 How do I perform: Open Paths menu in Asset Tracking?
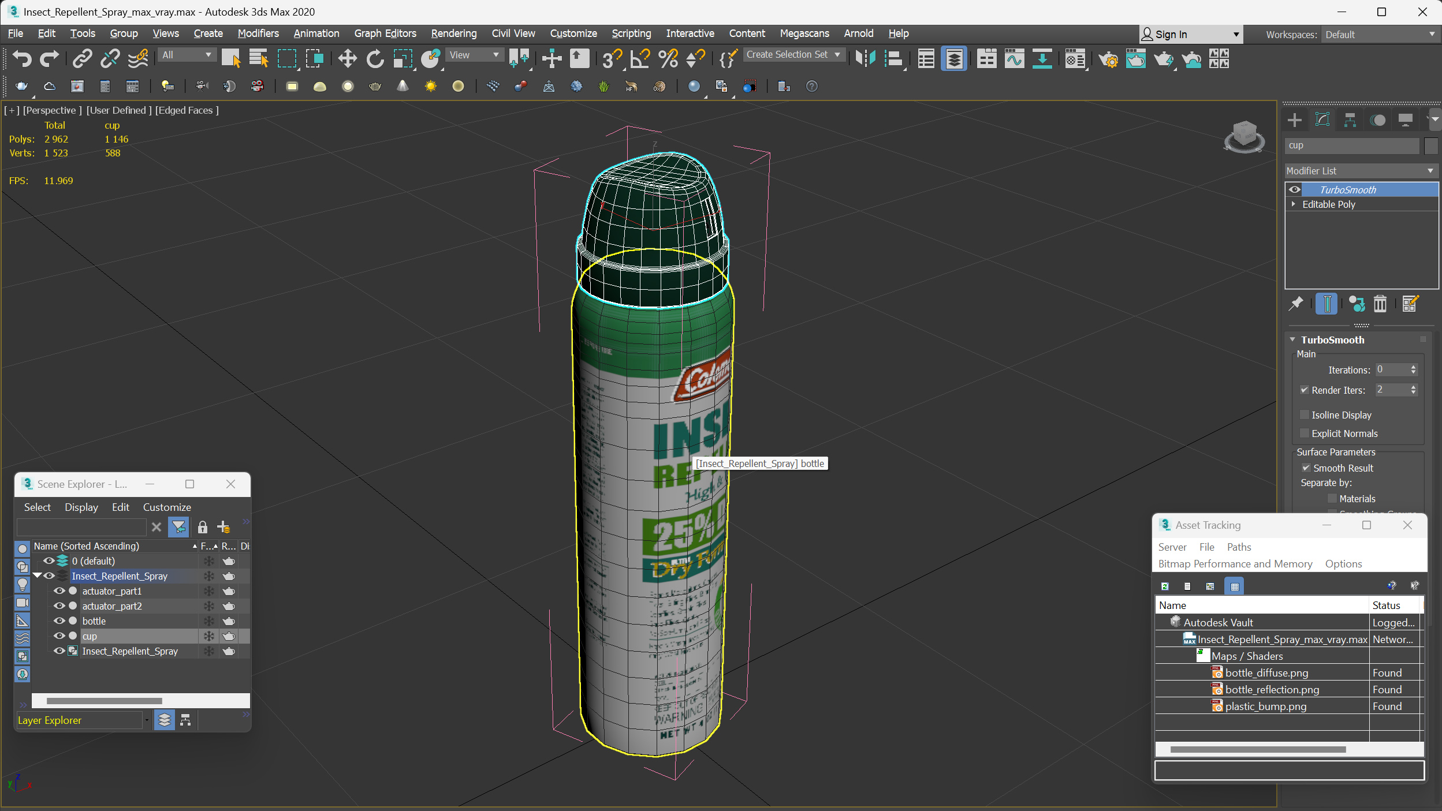[1239, 547]
